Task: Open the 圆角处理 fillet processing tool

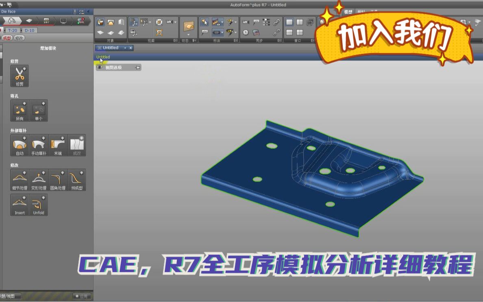Action: [58, 180]
